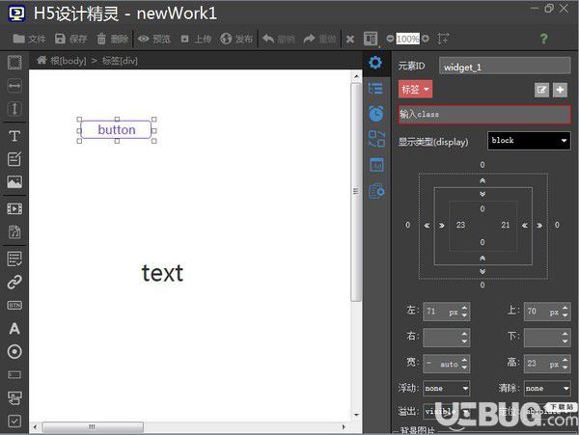Image resolution: width=579 pixels, height=435 pixels.
Task: Open the Ad panel icon
Action: (376, 165)
